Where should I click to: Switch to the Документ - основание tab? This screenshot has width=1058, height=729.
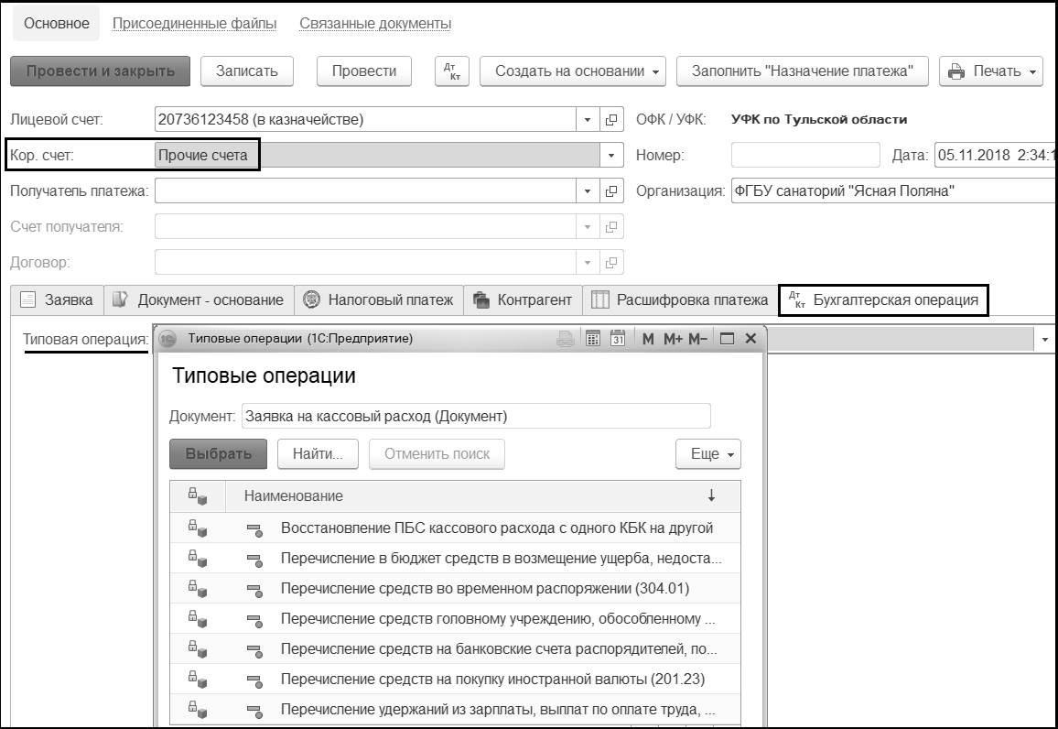[x=199, y=300]
